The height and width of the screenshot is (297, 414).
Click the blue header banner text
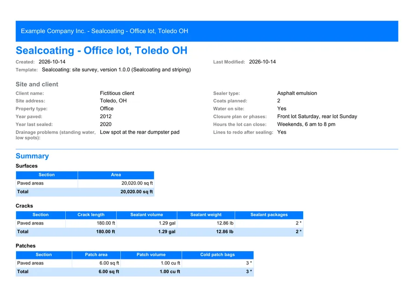click(x=104, y=31)
